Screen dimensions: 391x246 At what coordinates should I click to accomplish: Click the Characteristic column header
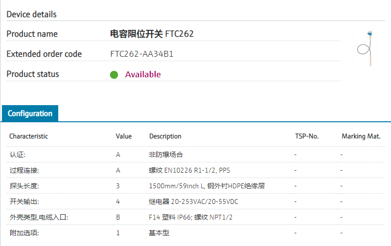coord(29,136)
